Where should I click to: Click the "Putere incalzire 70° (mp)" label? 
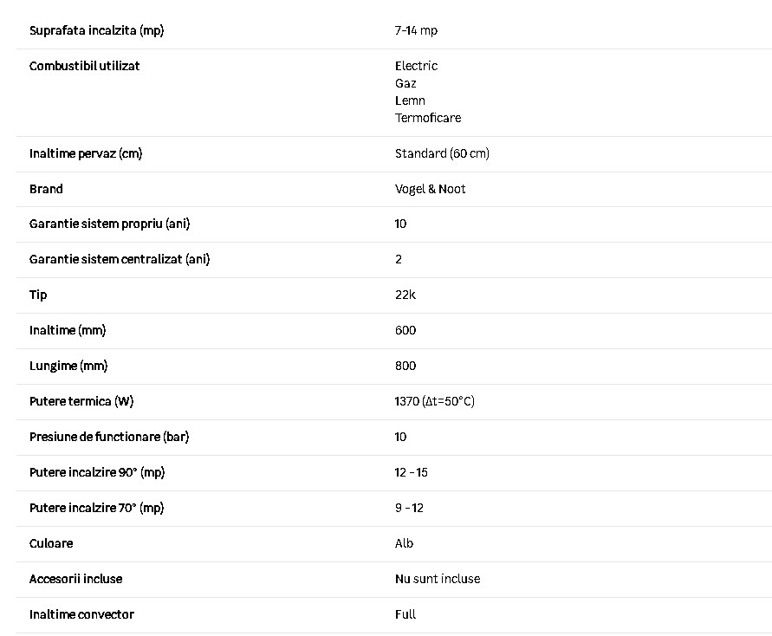(x=96, y=508)
